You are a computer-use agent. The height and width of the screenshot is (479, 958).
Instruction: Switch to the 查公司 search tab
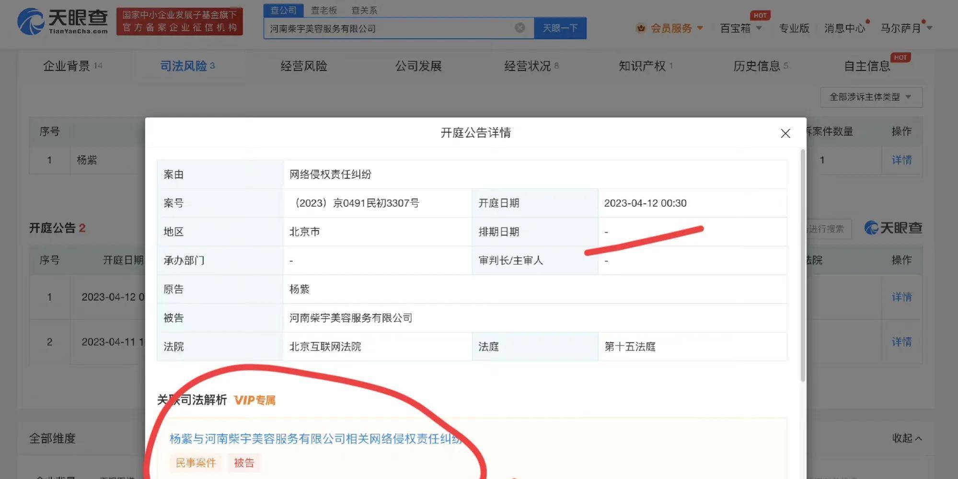click(x=283, y=10)
